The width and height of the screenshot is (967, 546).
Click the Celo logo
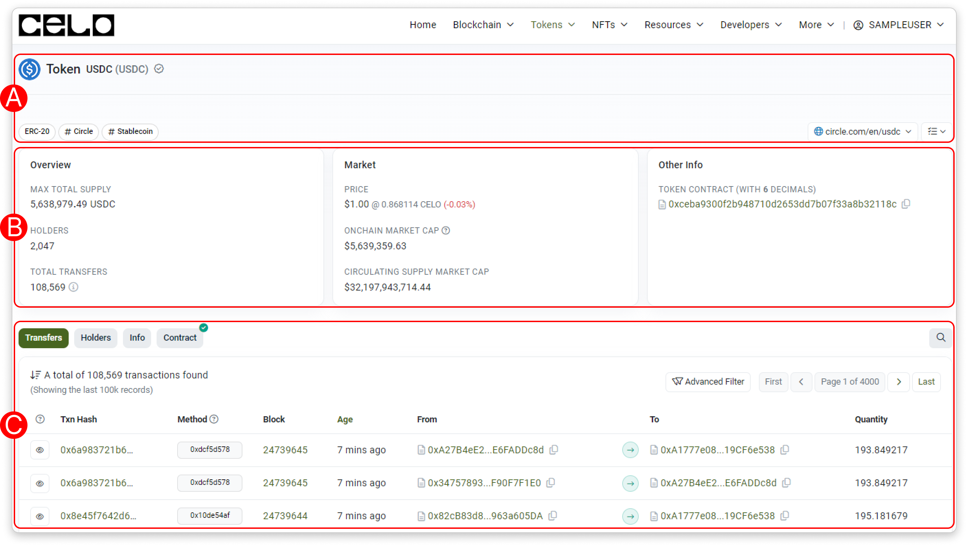pos(66,25)
